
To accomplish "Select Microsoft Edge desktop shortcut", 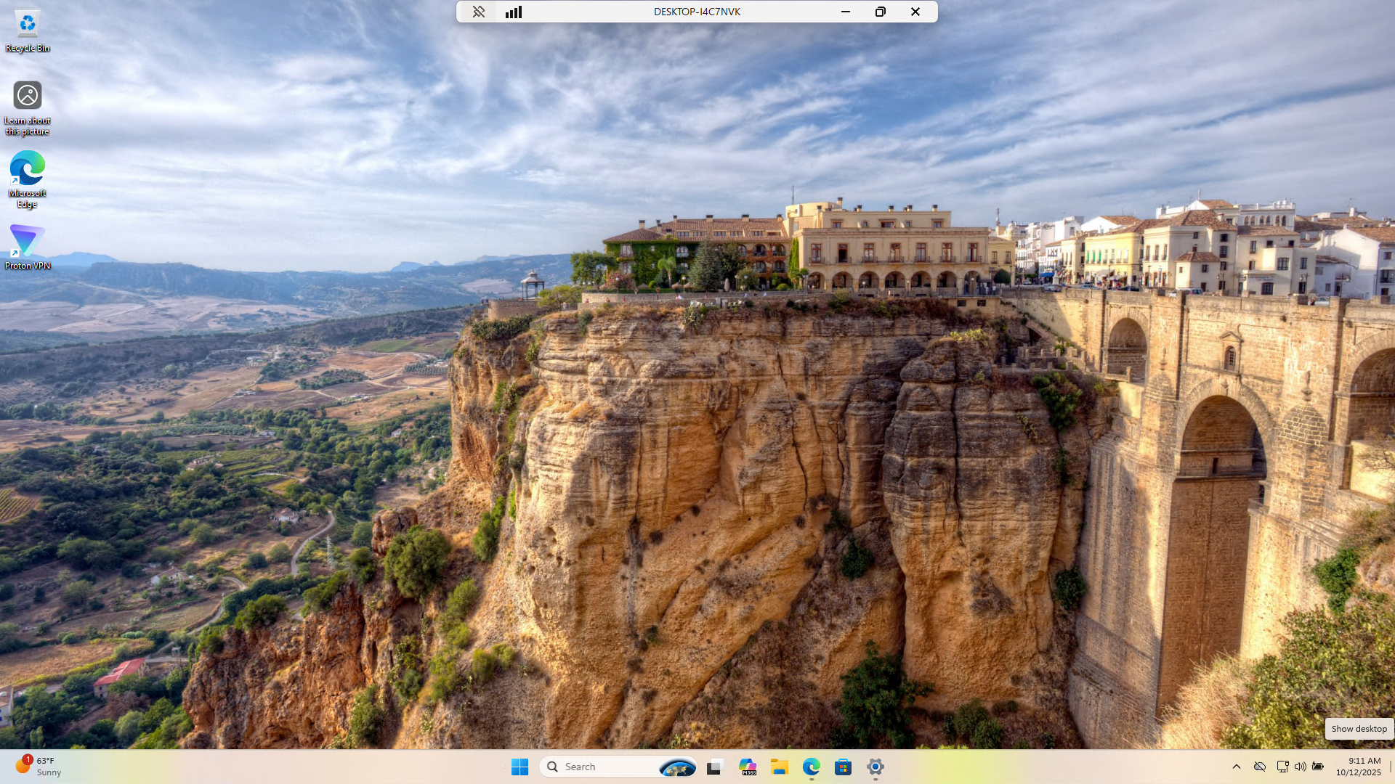I will 28,169.
